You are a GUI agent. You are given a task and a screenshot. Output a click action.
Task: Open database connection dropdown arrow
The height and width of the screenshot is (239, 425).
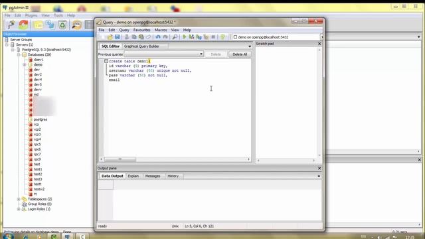pyautogui.click(x=321, y=37)
